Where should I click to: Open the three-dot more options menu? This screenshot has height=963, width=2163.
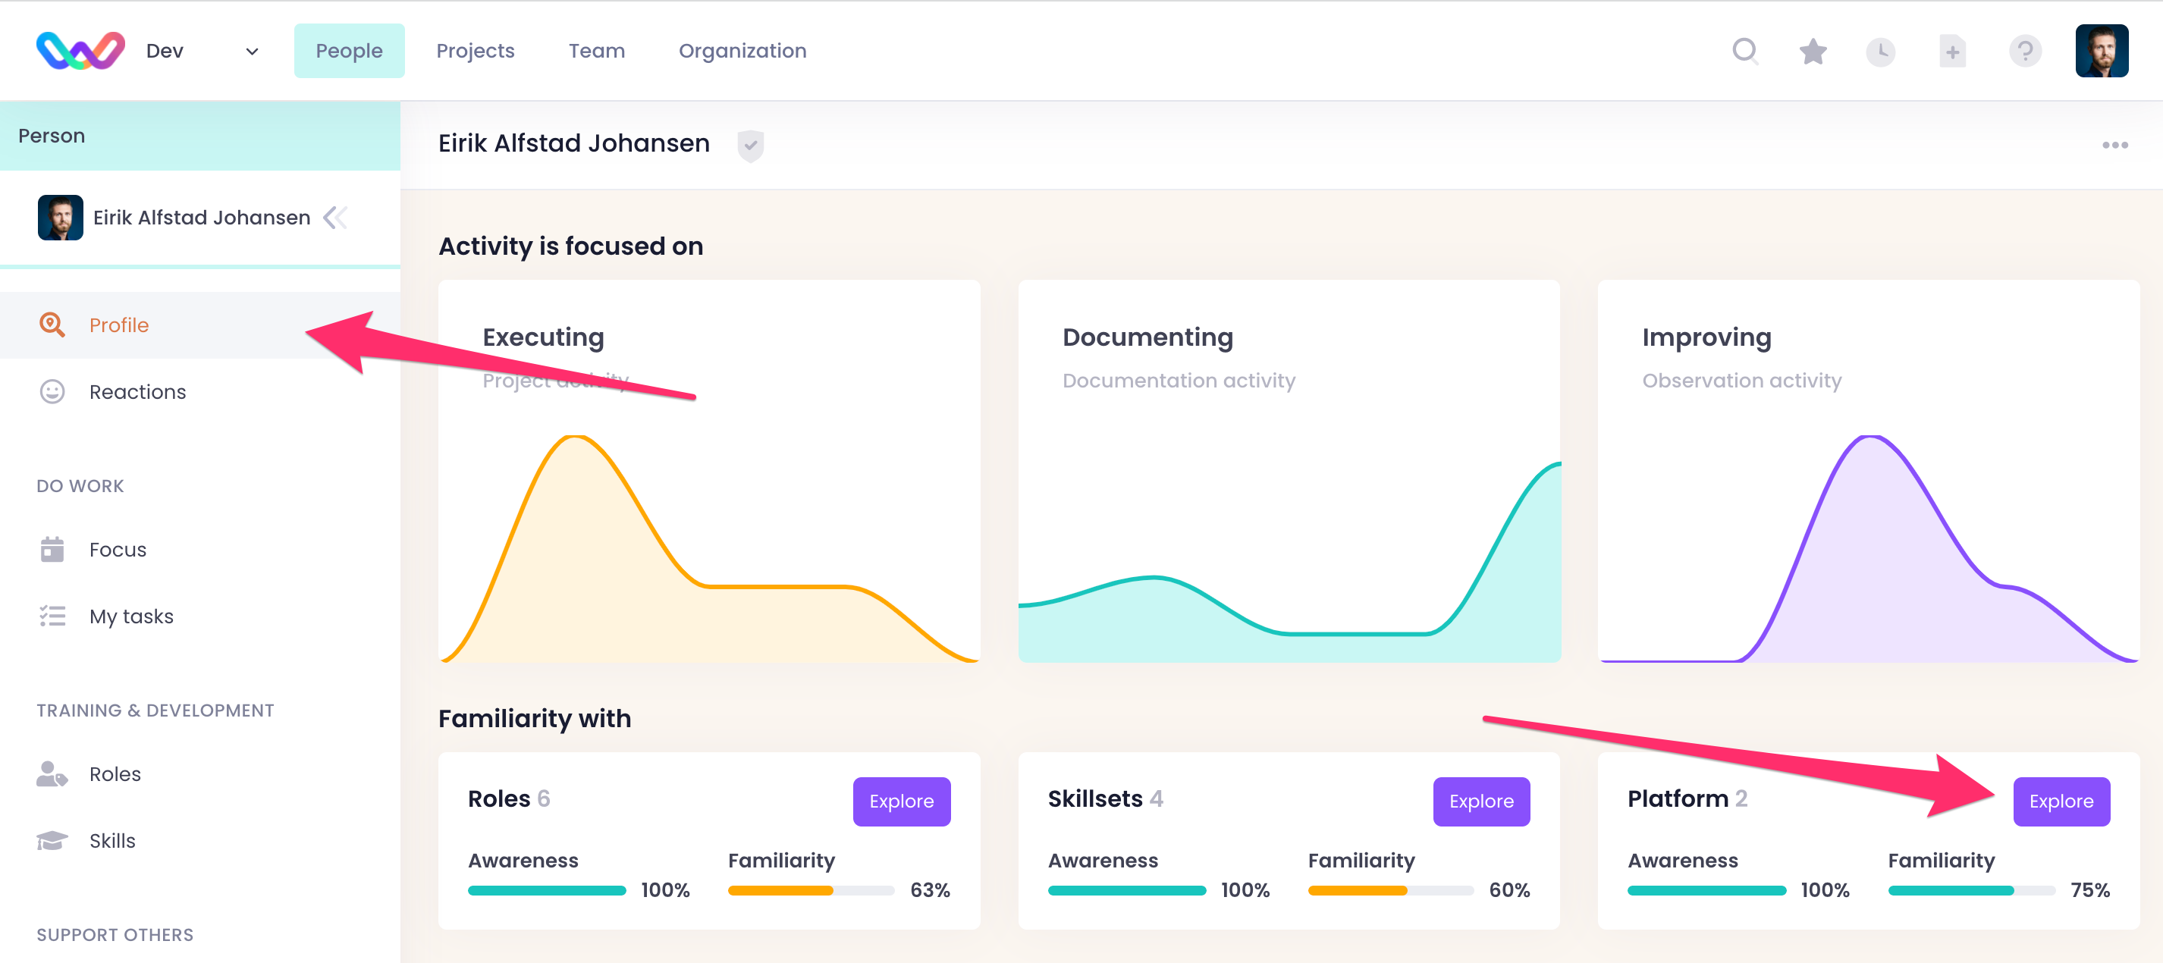(x=2114, y=146)
